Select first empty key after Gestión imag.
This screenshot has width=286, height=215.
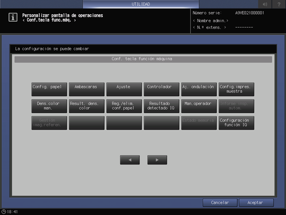tap(87, 123)
